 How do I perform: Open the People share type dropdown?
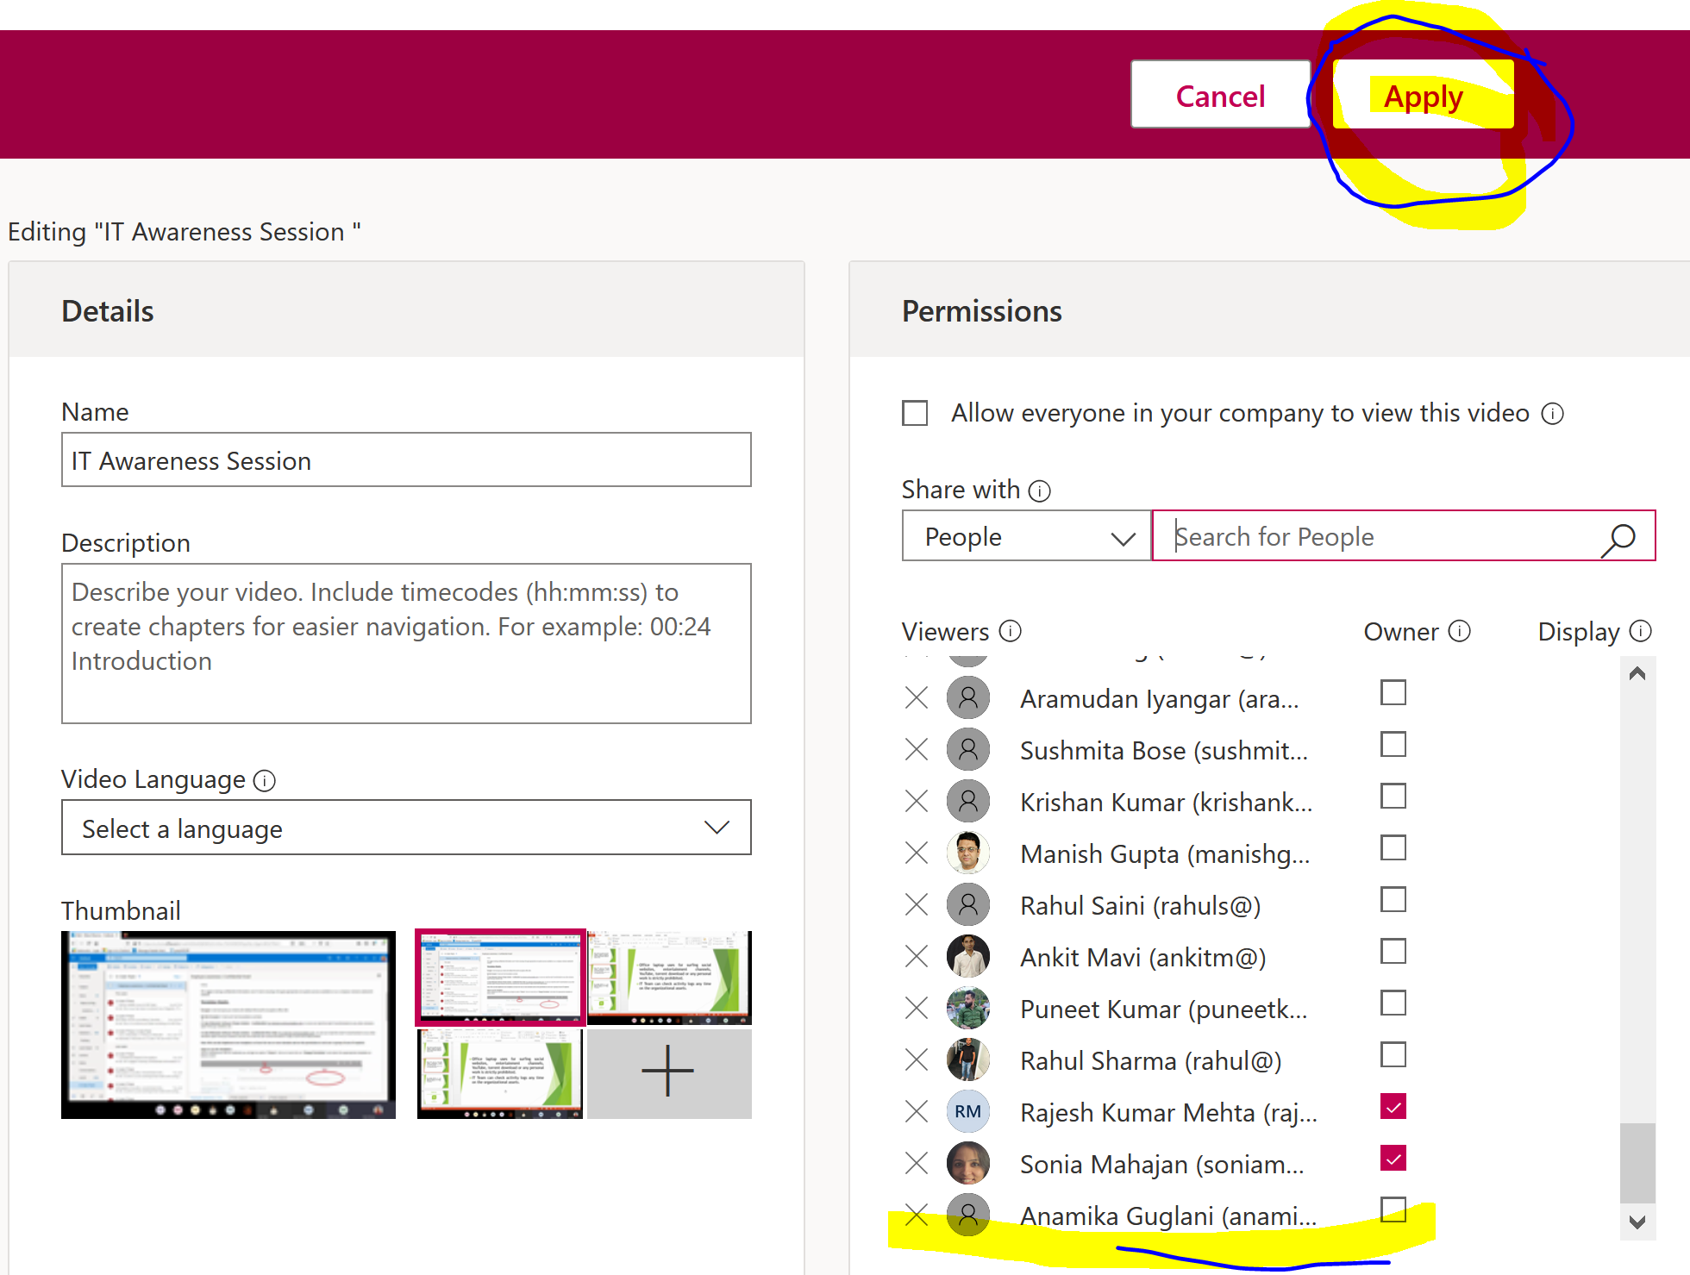(1026, 536)
